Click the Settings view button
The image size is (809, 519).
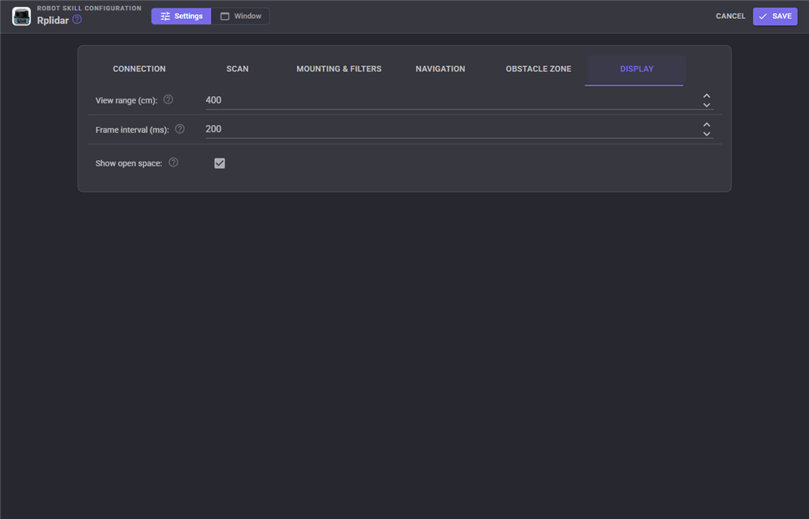(x=181, y=17)
